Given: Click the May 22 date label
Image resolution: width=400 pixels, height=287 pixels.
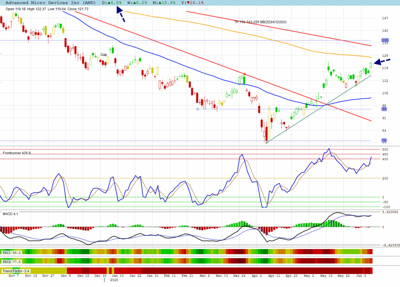Looking at the screenshot, I should (344, 276).
